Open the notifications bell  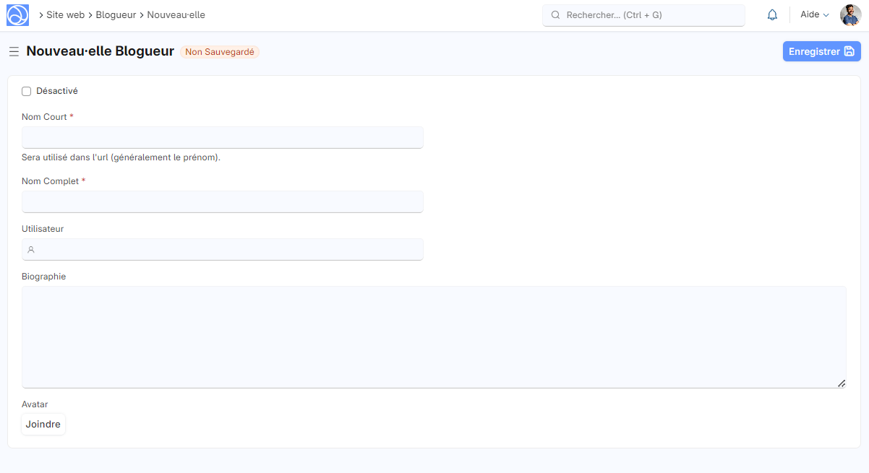(x=772, y=15)
